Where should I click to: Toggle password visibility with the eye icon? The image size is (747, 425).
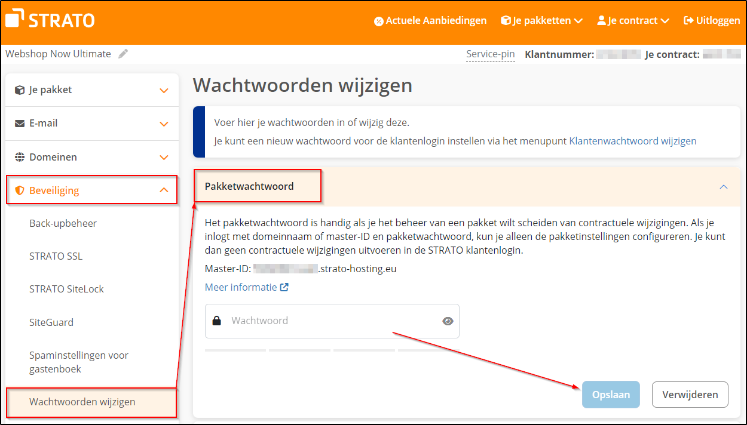(x=448, y=321)
